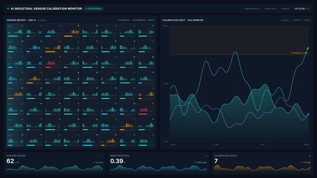Click the 14:22:08 UTC clock
Screen dimensions: 317x178
pyautogui.click(x=302, y=9)
